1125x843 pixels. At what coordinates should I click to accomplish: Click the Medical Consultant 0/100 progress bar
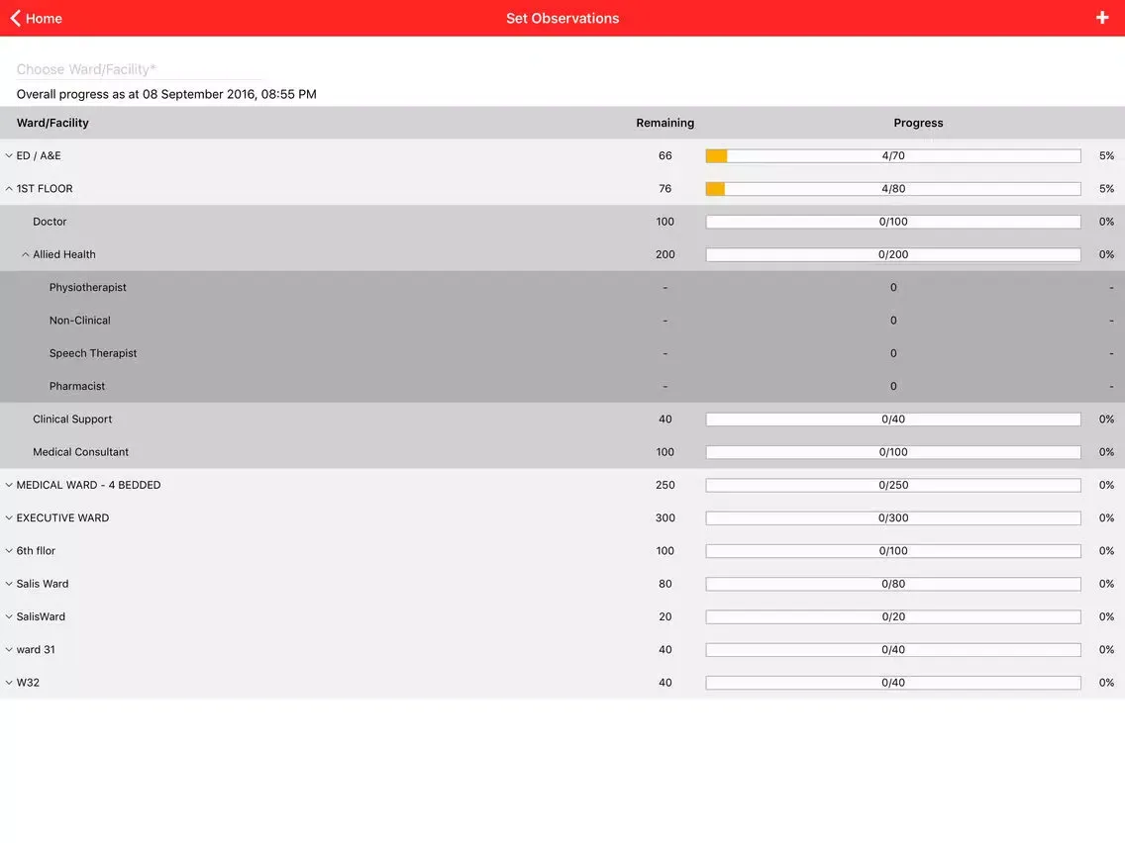(x=893, y=452)
